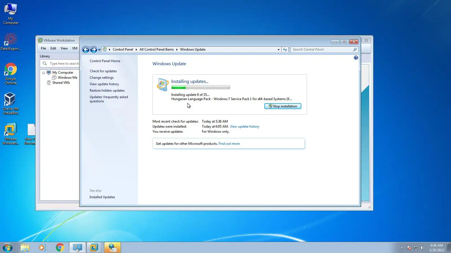Open DataWagon desktop shortcut
Image resolution: width=451 pixels, height=253 pixels.
(x=10, y=42)
